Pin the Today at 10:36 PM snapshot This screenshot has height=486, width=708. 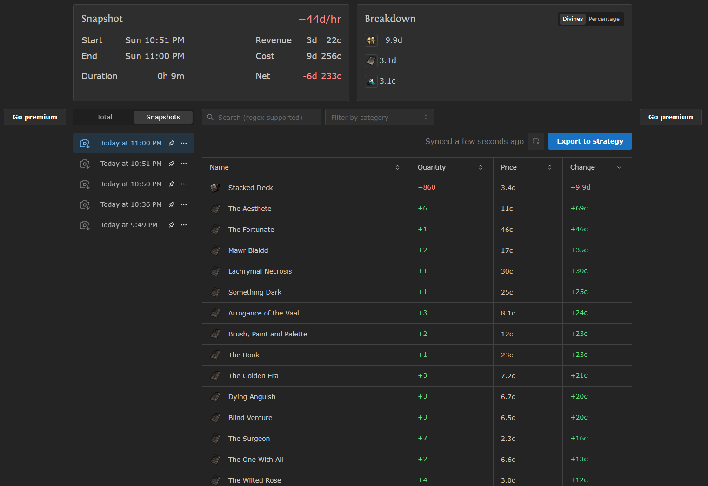[172, 204]
